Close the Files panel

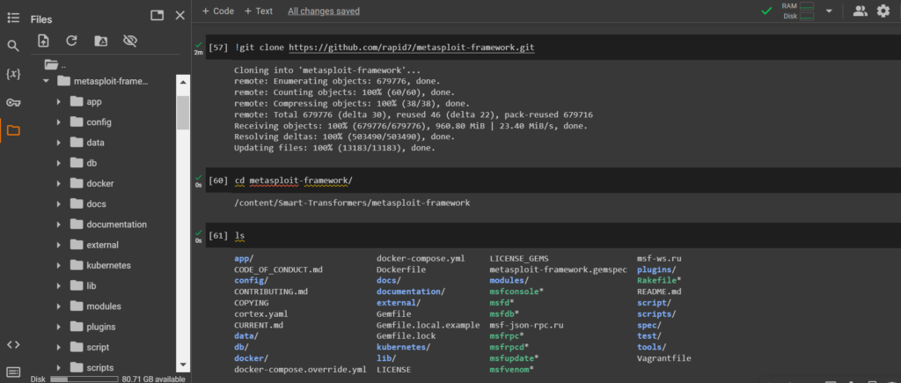(179, 16)
